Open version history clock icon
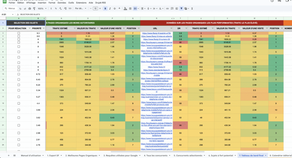Image resolution: width=292 pixels, height=158 pixels. point(272,1)
